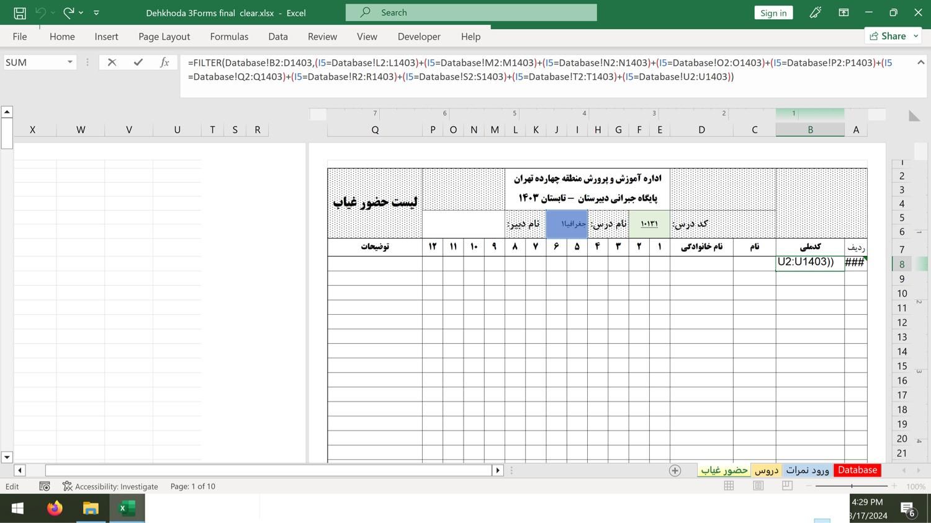Image resolution: width=931 pixels, height=523 pixels.
Task: Add a new sheet with plus icon
Action: [x=675, y=470]
